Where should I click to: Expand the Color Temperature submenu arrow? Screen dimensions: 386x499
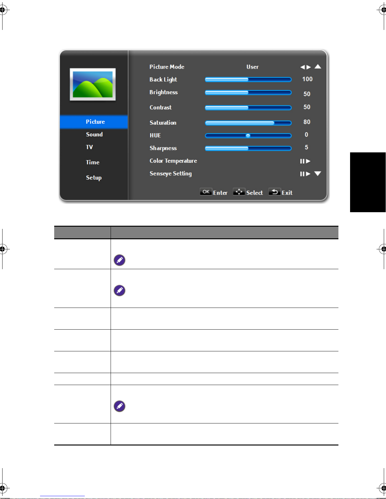coord(305,161)
